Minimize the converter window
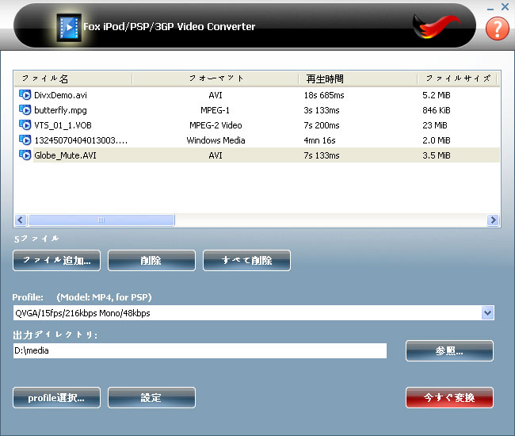 click(490, 9)
